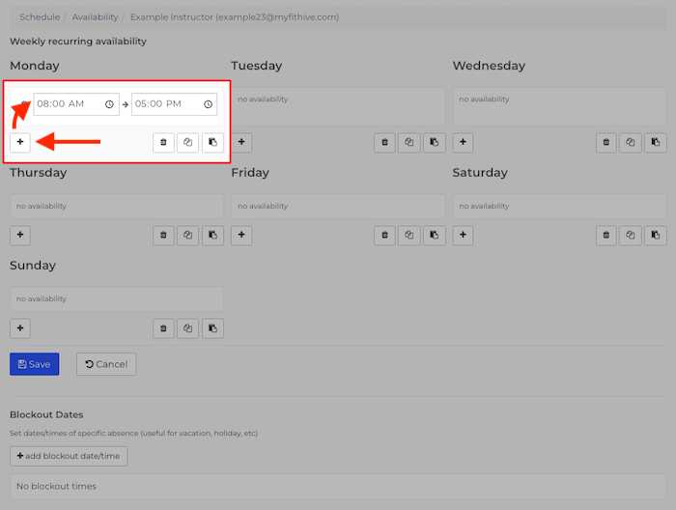676x510 pixels.
Task: Copy Friday's availability
Action: [x=410, y=235]
